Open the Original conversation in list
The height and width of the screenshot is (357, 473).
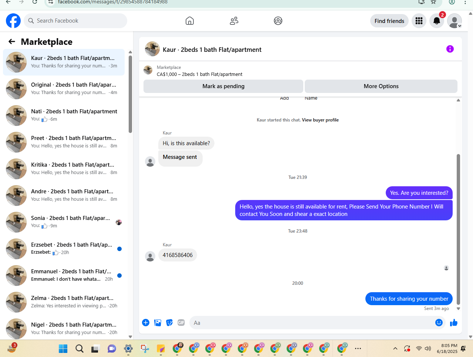coord(64,89)
